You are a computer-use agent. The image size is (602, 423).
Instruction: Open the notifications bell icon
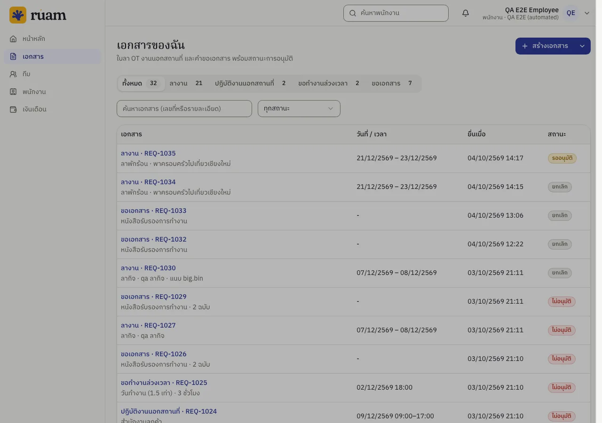click(466, 13)
